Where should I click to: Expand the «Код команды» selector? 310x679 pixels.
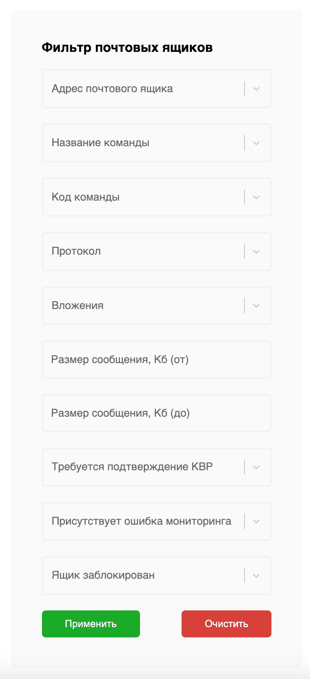[x=156, y=197]
